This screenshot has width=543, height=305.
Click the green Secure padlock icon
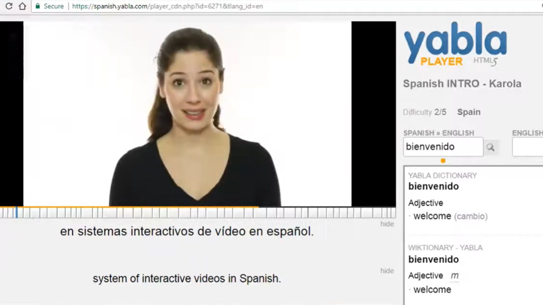point(38,6)
